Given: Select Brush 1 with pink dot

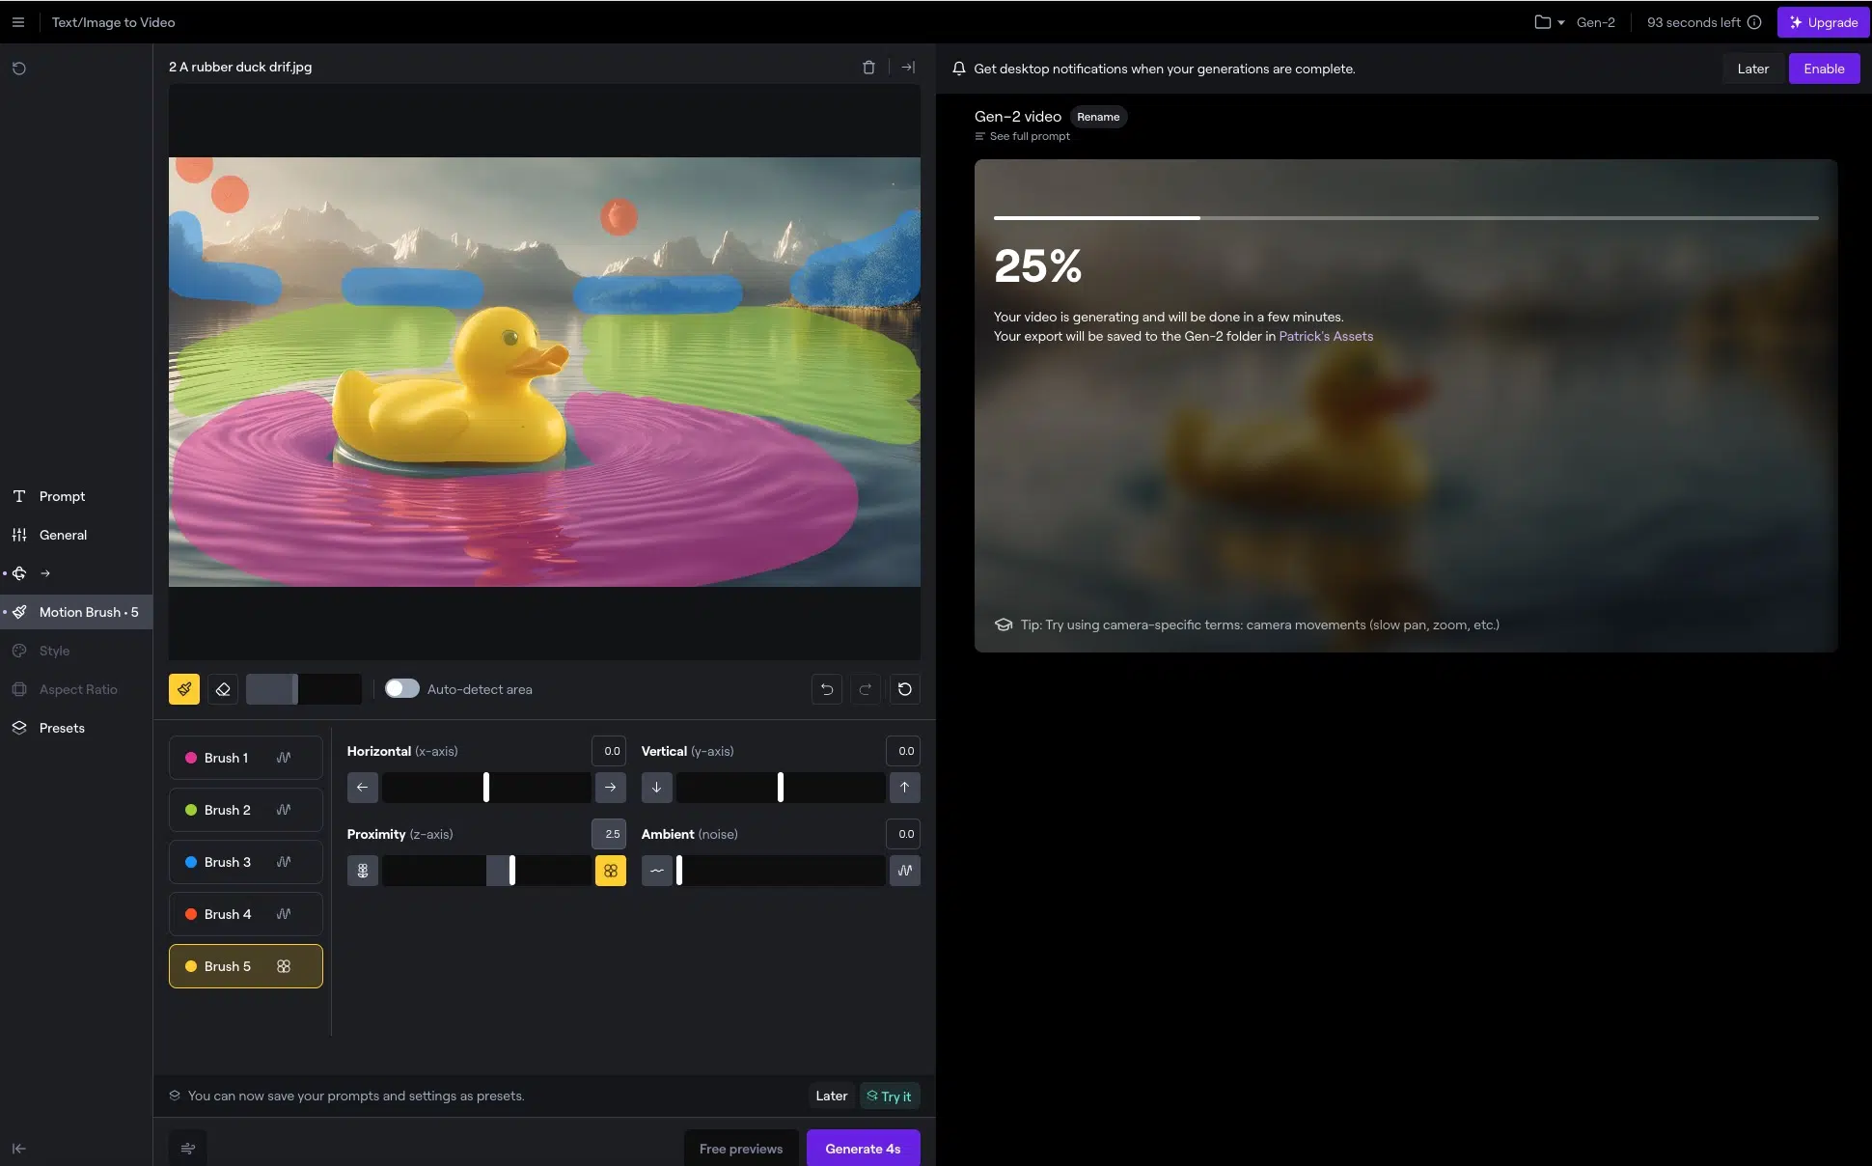Looking at the screenshot, I should click(245, 758).
